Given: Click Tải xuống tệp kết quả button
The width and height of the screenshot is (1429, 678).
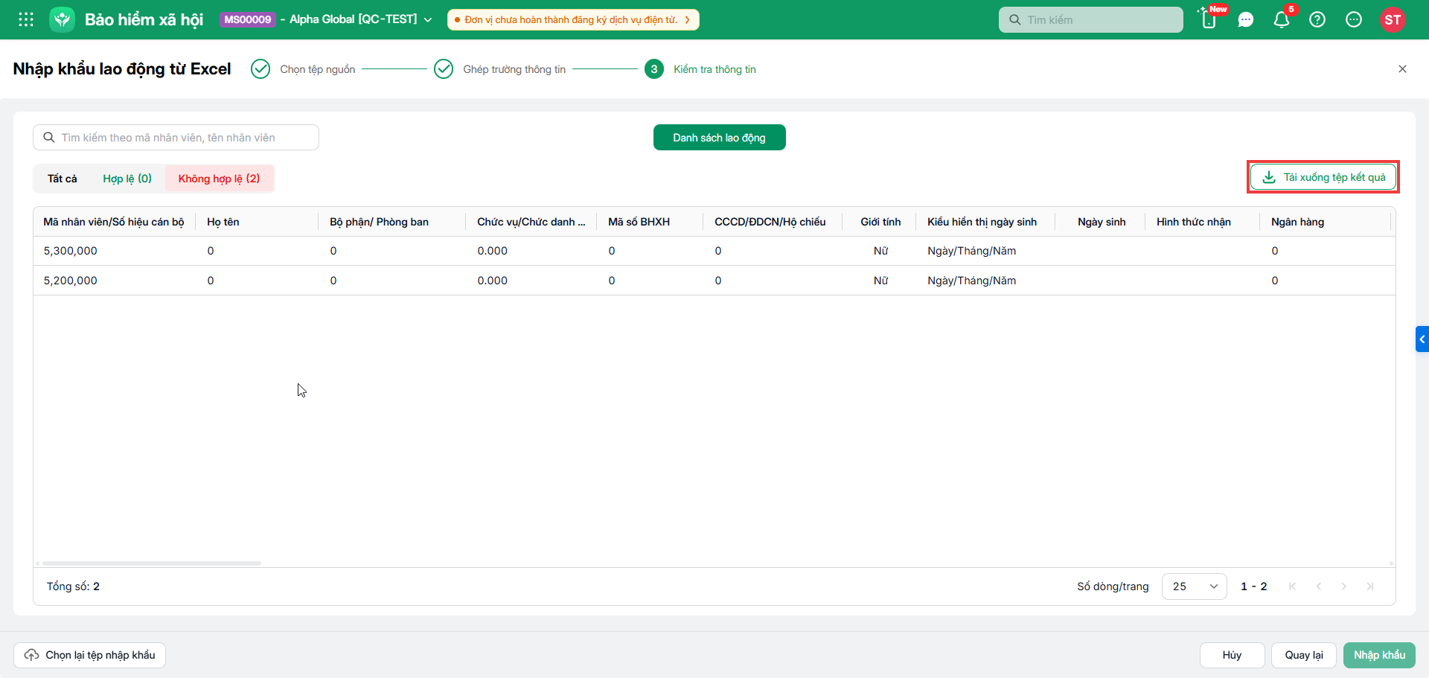Looking at the screenshot, I should (1323, 177).
